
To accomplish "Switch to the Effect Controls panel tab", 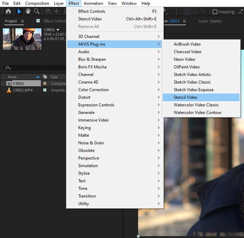I will [x=55, y=21].
